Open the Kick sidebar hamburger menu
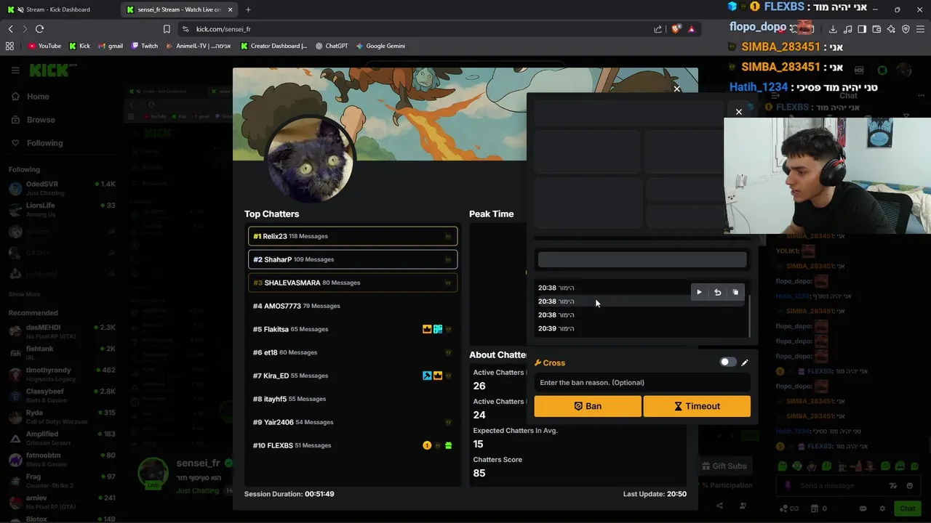 click(15, 70)
